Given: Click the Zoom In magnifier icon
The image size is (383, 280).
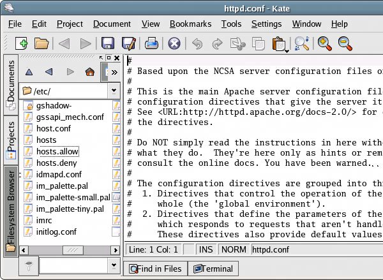Looking at the screenshot, I should click(x=324, y=43).
